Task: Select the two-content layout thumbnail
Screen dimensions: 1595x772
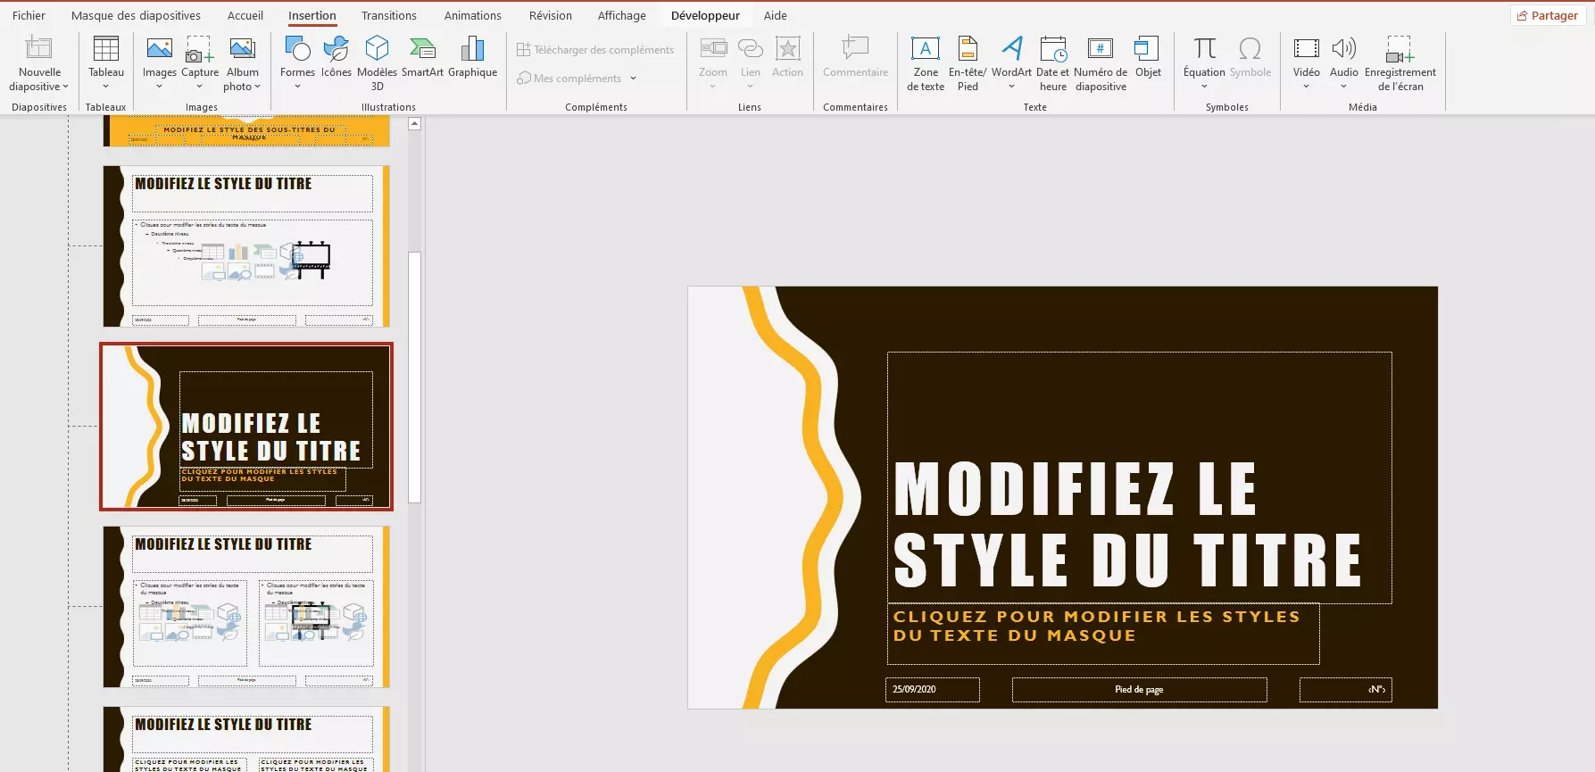Action: tap(246, 607)
